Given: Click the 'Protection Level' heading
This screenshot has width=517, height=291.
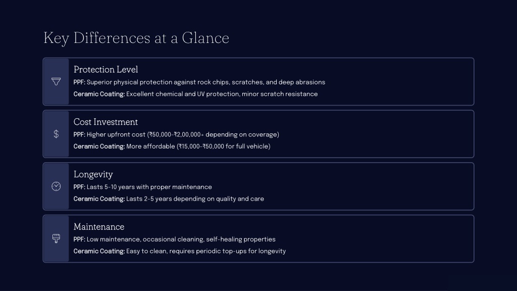Looking at the screenshot, I should (x=106, y=70).
